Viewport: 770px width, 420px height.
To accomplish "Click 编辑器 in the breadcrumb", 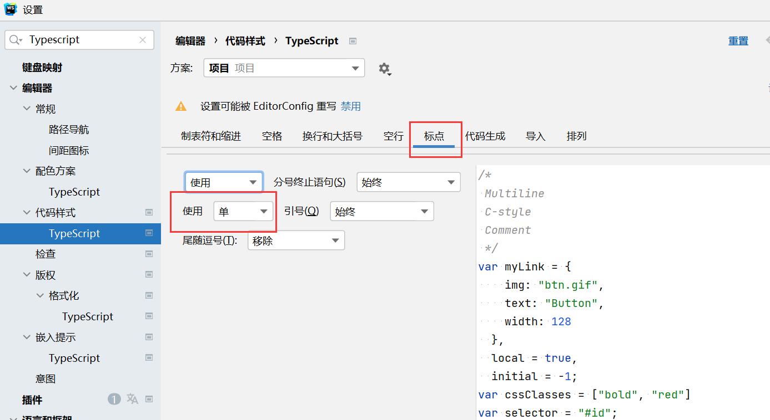I will [190, 41].
